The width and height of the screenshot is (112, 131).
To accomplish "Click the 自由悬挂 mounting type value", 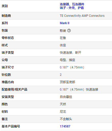I will 66,97.
